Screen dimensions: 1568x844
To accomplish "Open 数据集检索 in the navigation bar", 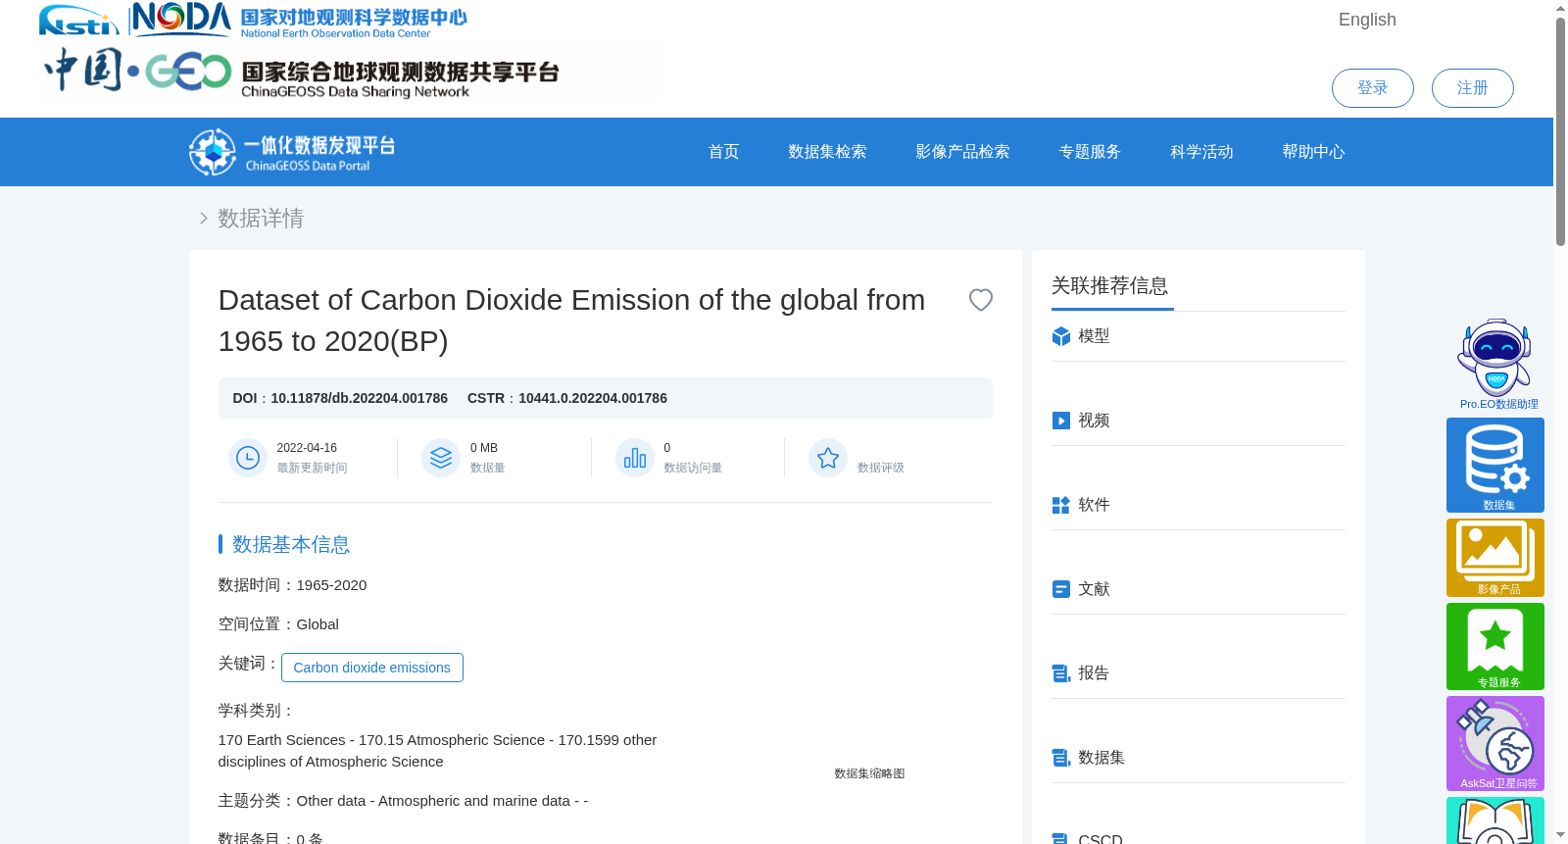I will click(x=827, y=152).
